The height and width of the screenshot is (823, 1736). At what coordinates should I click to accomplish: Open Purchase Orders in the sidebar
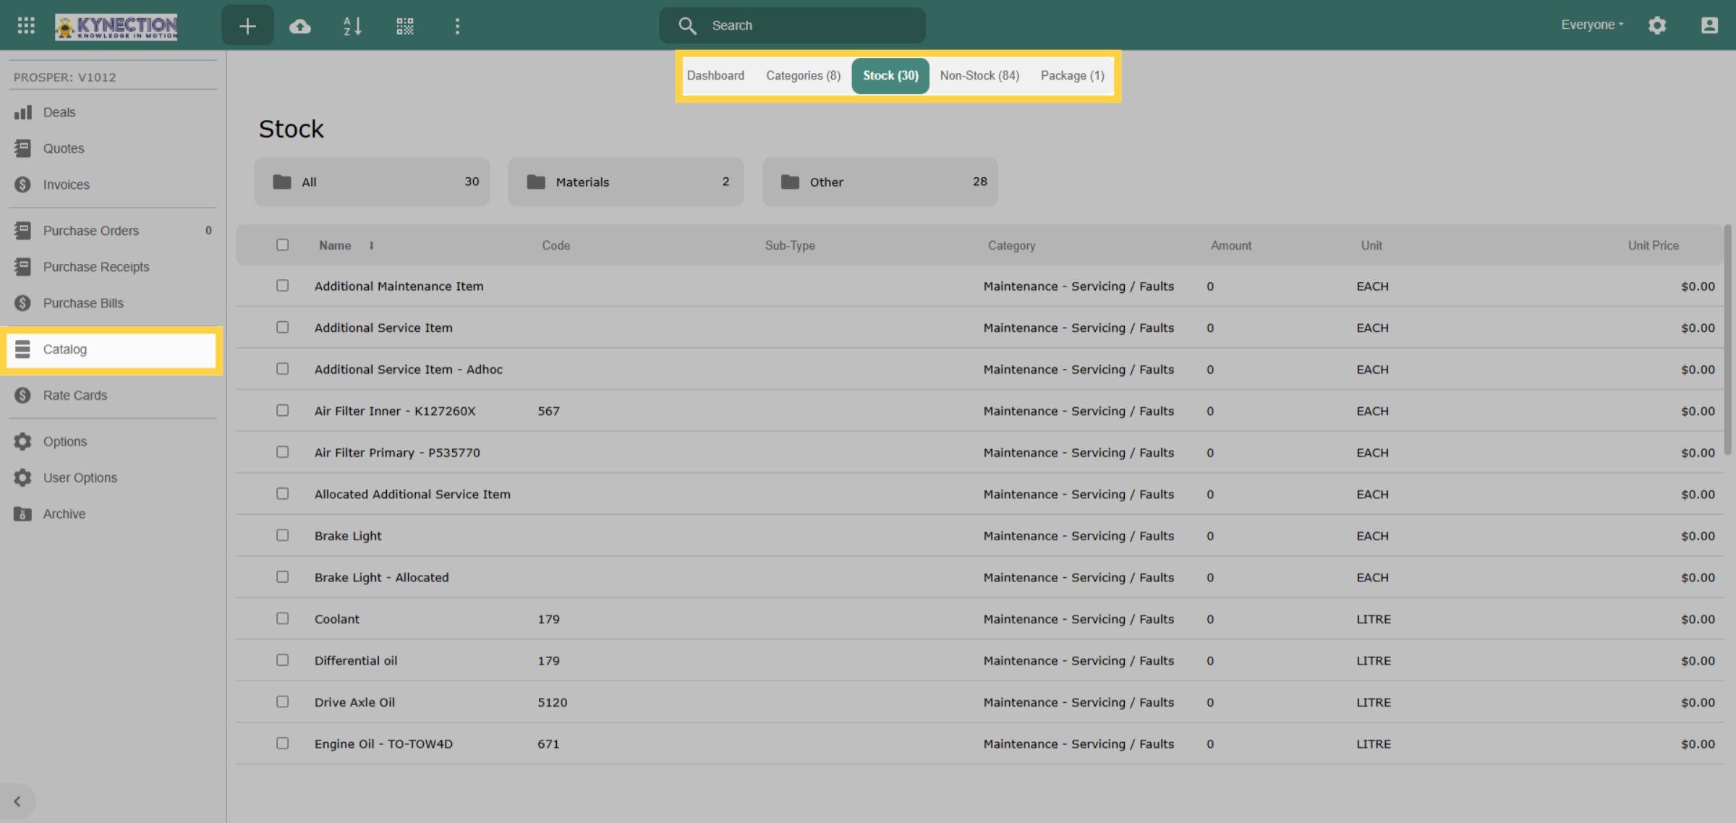pyautogui.click(x=112, y=231)
